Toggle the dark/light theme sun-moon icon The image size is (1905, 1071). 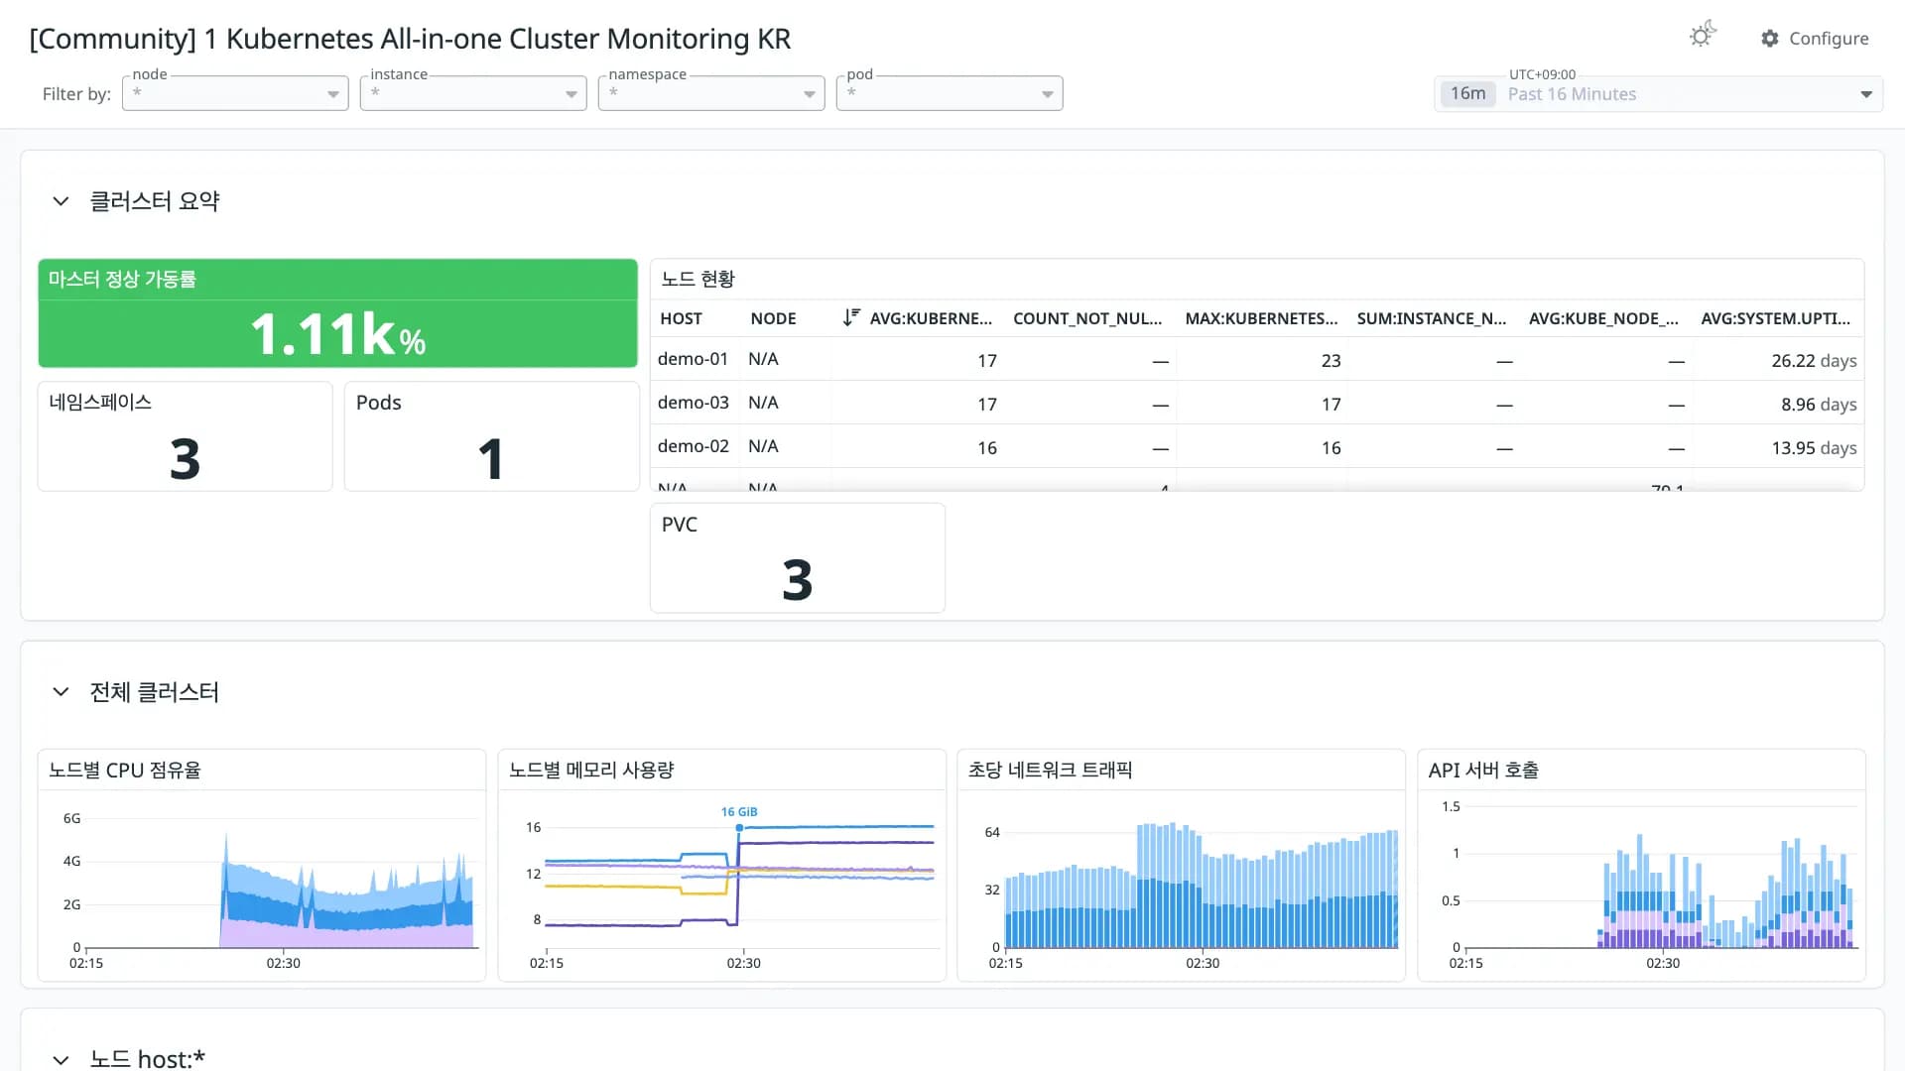[1703, 36]
